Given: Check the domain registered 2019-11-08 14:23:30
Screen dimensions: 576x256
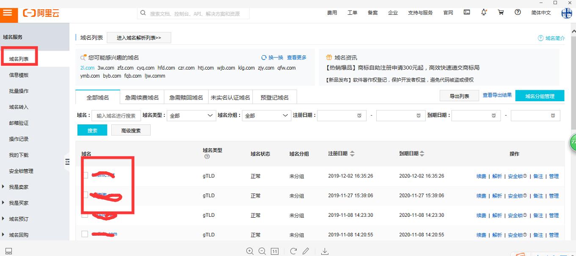Looking at the screenshot, I should [x=85, y=215].
